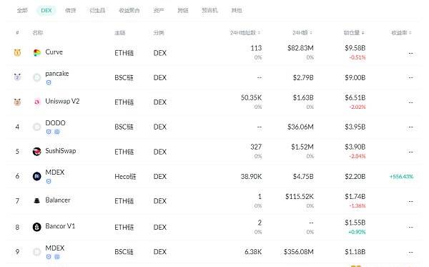Click the Uniswap V2 unicorn logo
429x267 pixels.
37,102
